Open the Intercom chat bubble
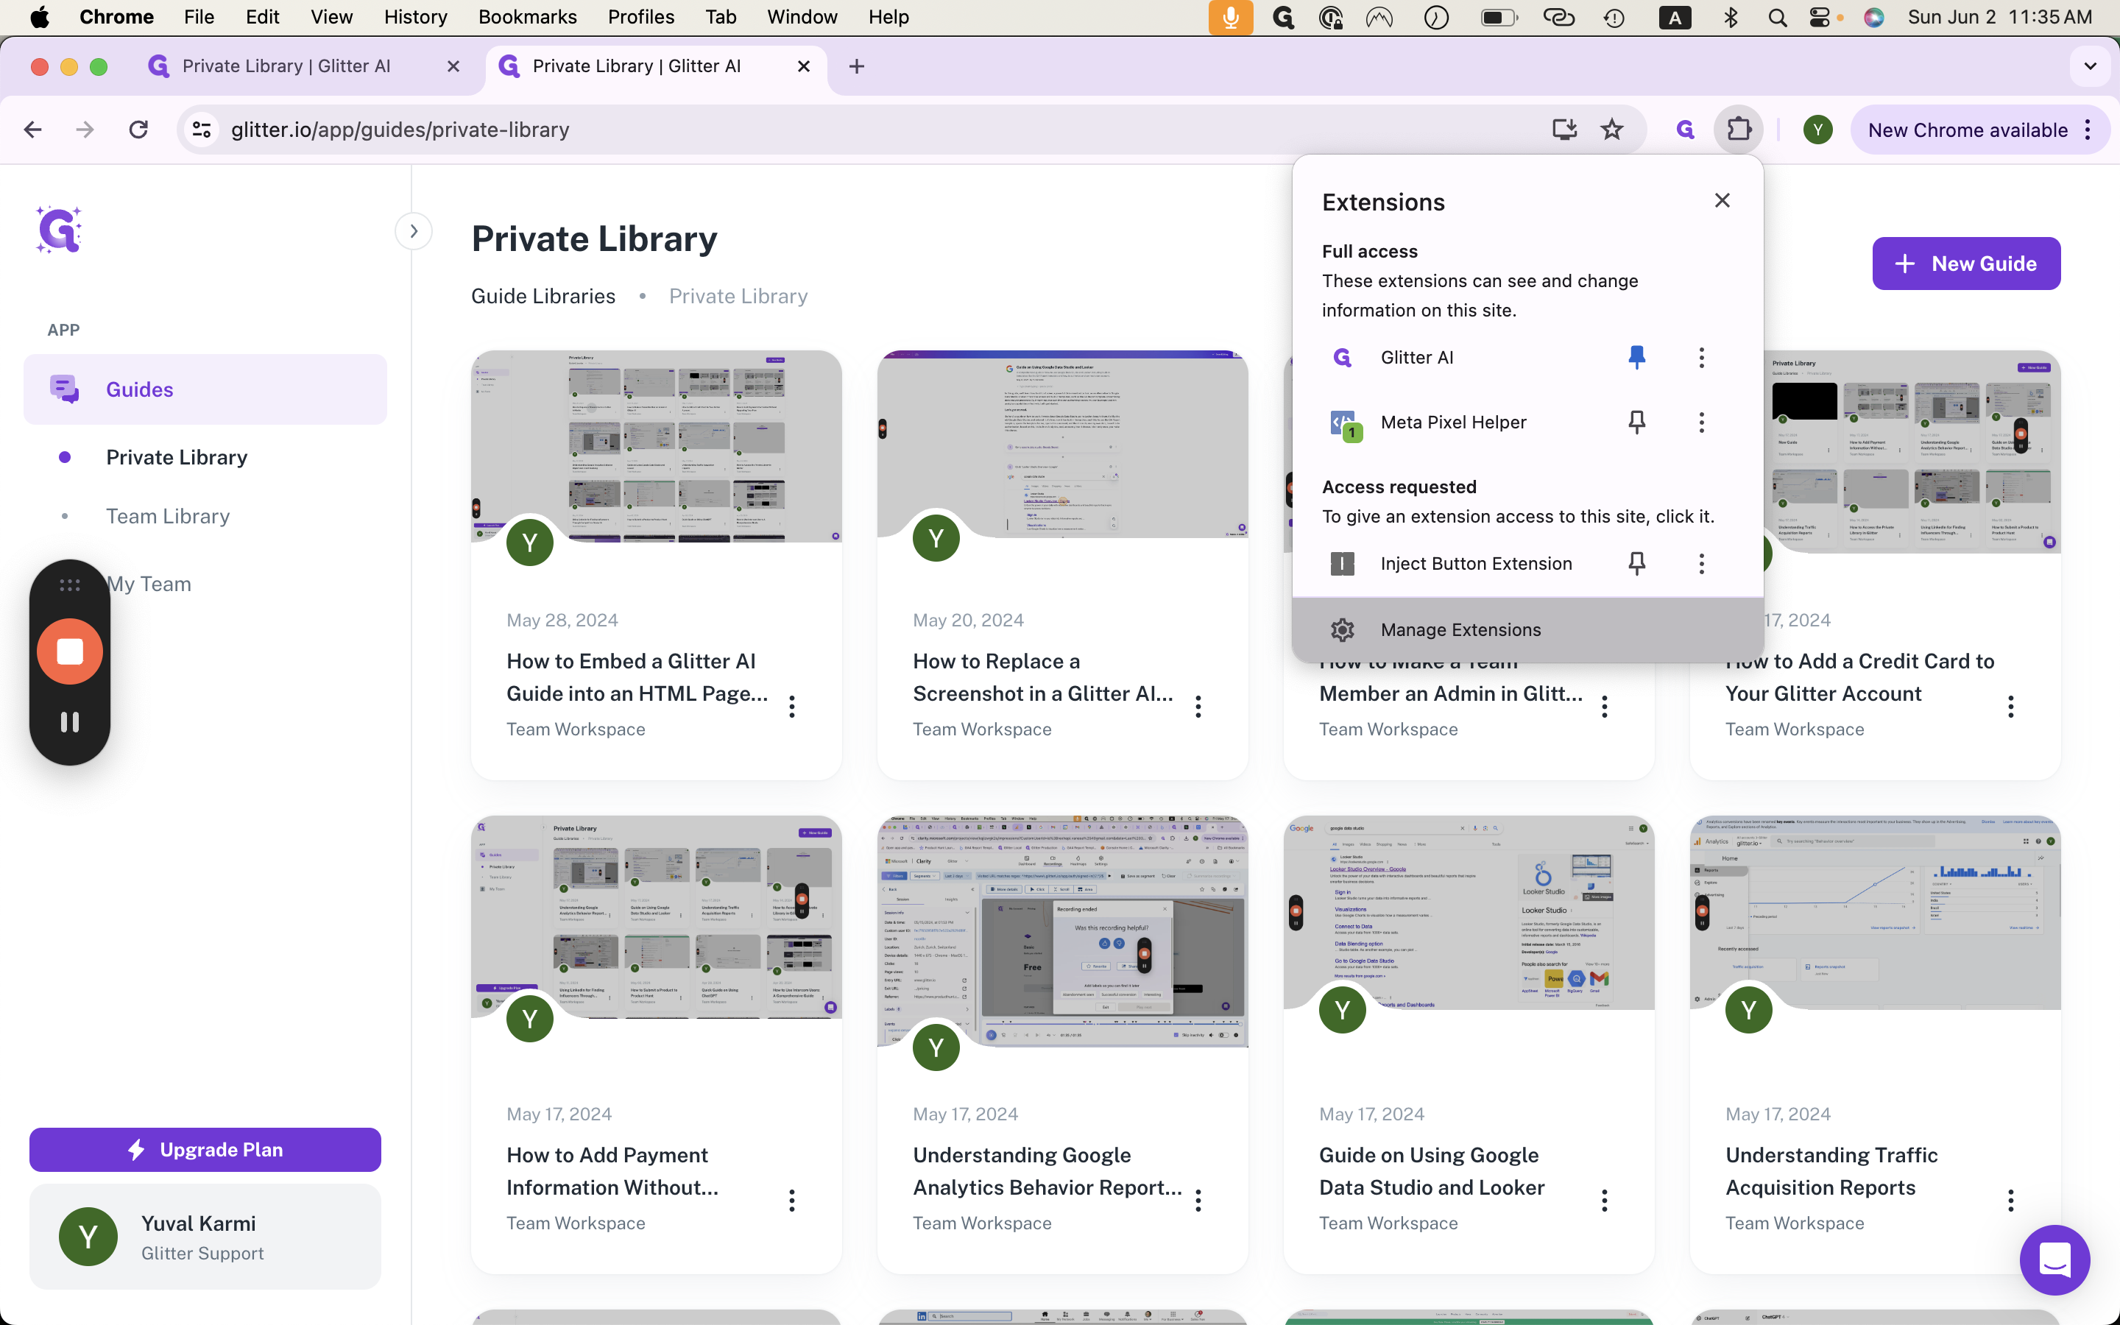 2054,1260
